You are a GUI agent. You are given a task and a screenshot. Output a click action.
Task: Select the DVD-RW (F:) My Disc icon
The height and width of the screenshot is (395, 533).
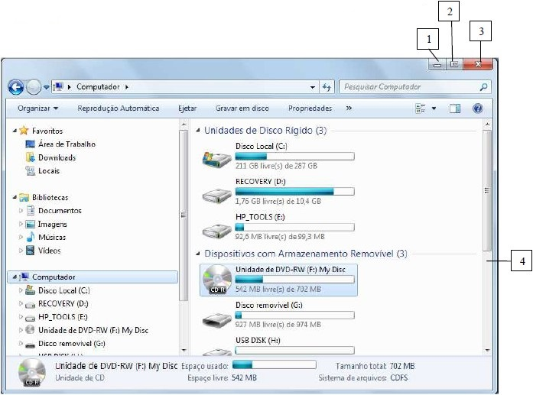coord(216,280)
